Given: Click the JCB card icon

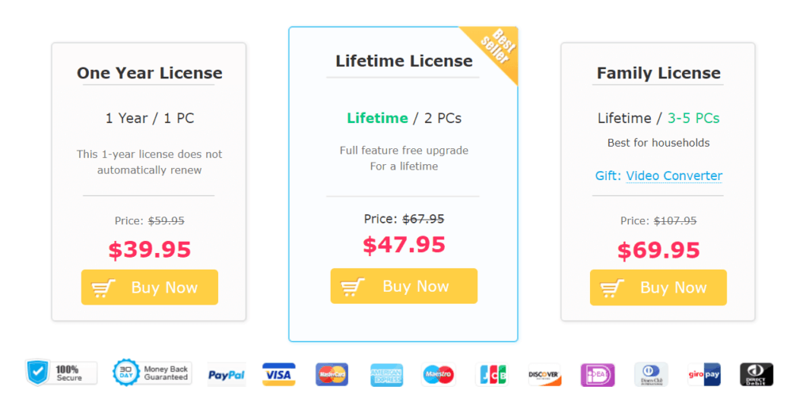Looking at the screenshot, I should click(492, 374).
